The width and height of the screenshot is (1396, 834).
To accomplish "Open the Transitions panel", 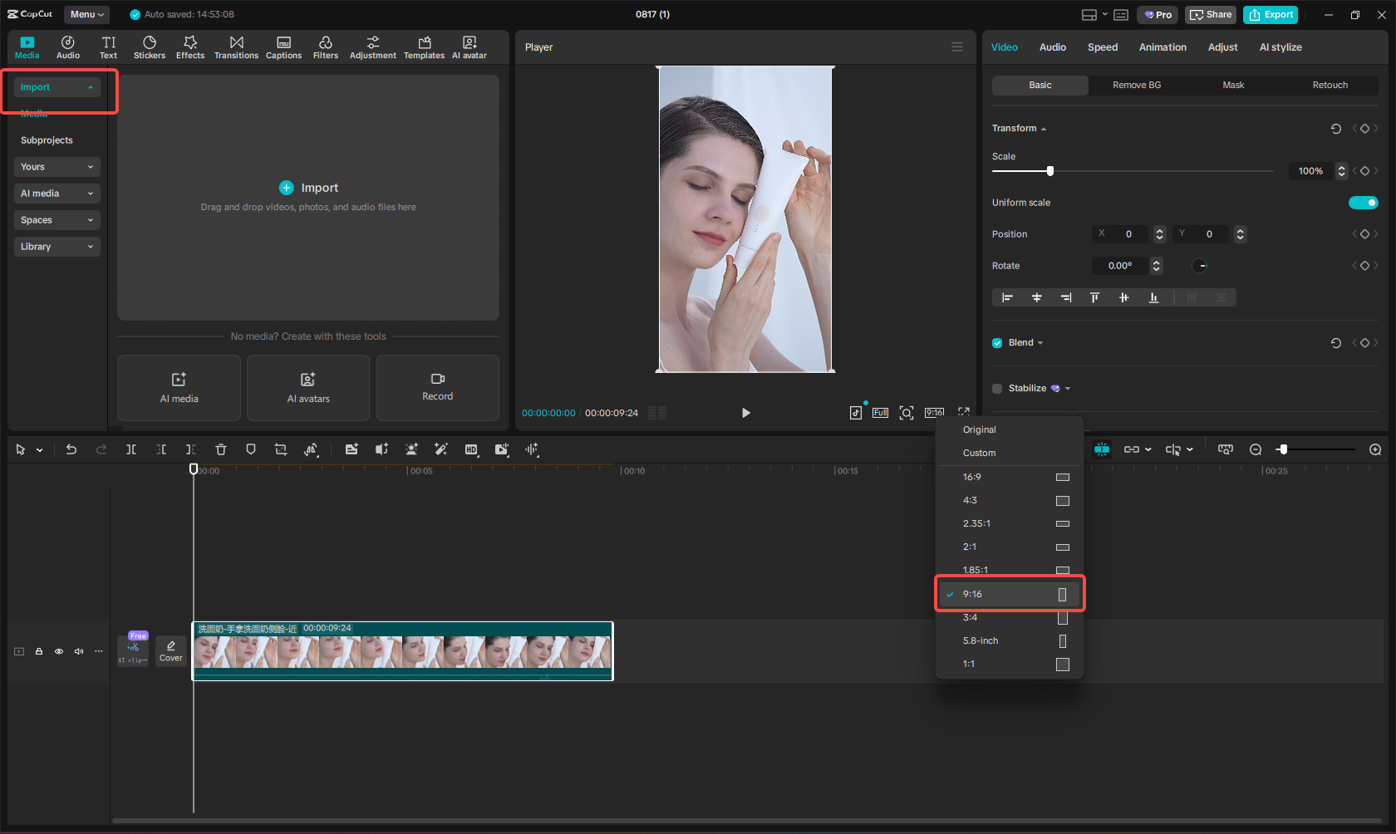I will click(x=236, y=47).
